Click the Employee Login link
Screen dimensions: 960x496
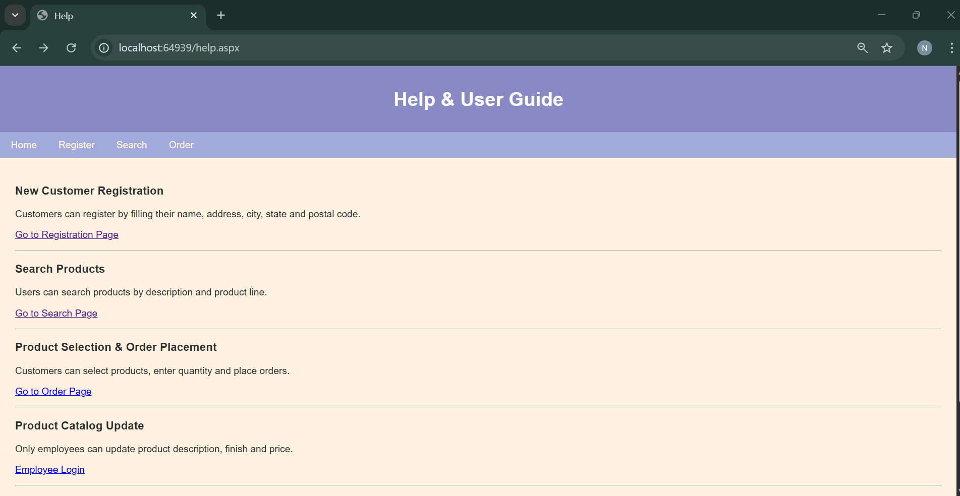tap(49, 469)
